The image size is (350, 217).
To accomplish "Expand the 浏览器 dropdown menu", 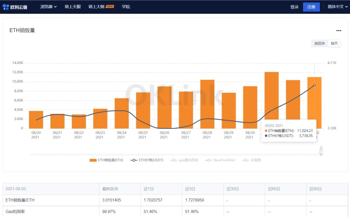I will point(48,7).
